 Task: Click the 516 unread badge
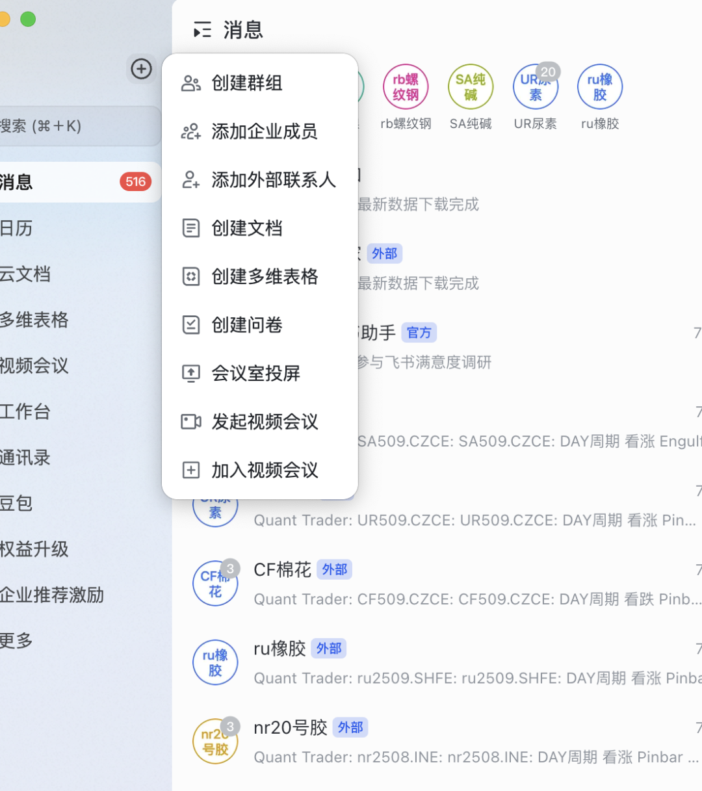tap(135, 182)
